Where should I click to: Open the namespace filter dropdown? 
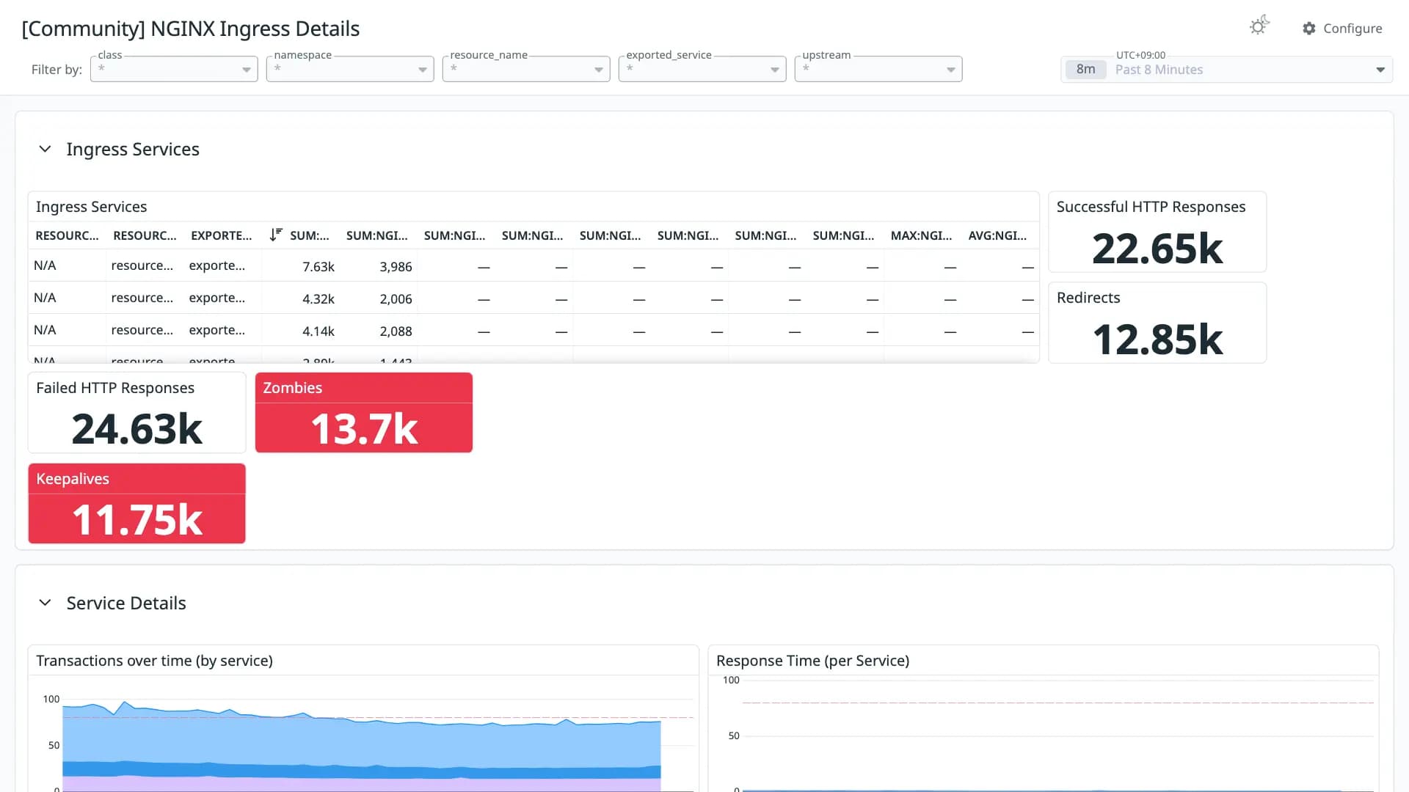pos(350,69)
